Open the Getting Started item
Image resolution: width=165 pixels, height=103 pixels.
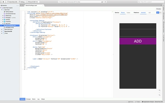click(x=9, y=12)
